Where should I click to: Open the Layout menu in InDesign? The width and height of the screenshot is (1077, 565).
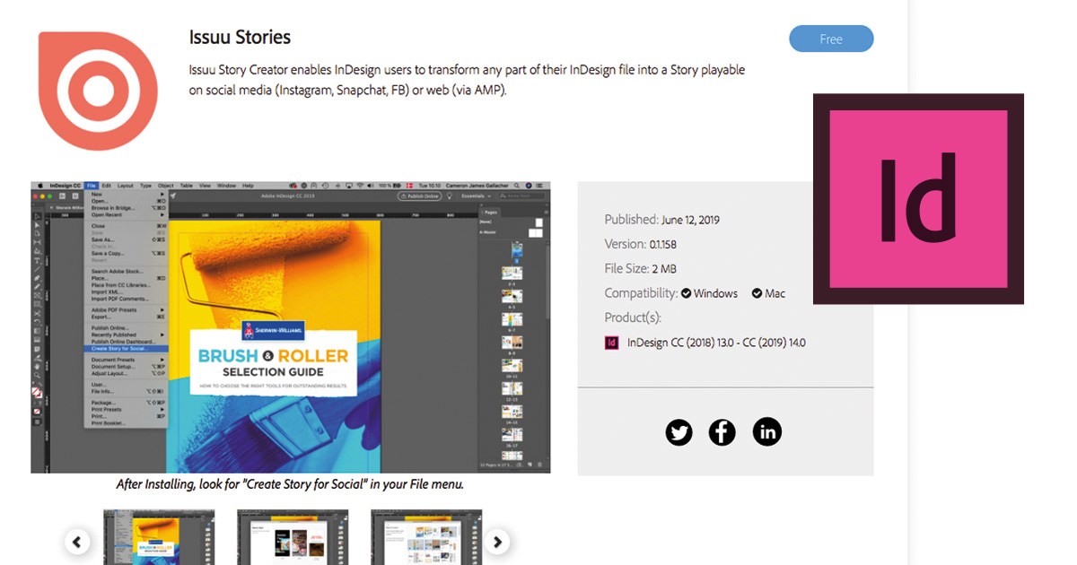pos(126,186)
